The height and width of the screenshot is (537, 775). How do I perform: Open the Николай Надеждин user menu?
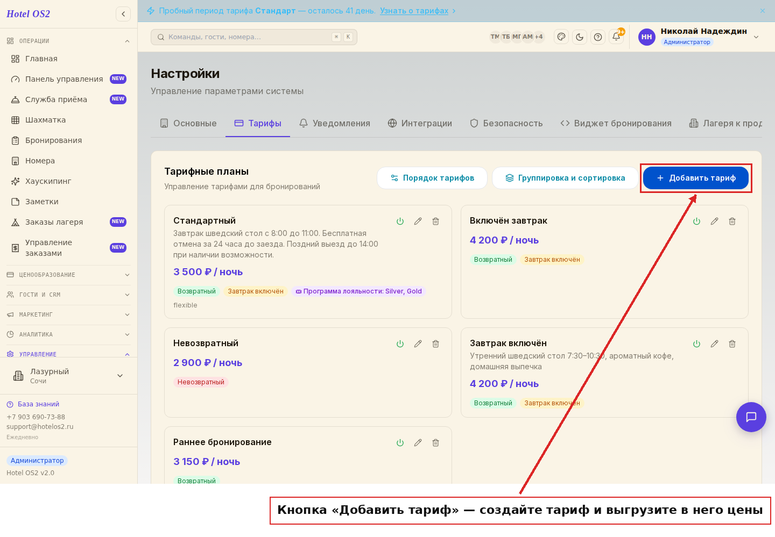699,37
